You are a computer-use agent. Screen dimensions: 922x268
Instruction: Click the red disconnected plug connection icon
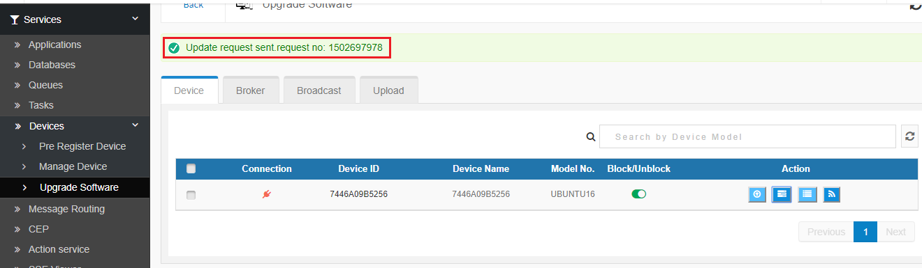tap(267, 195)
